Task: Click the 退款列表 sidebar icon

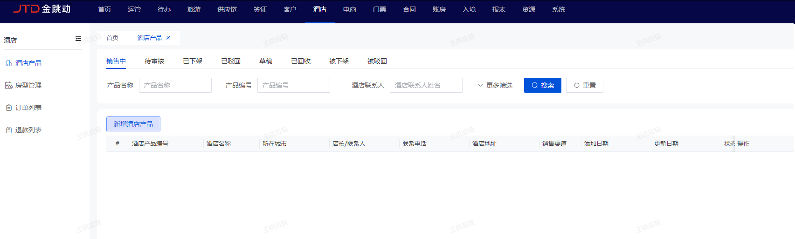Action: pos(9,130)
